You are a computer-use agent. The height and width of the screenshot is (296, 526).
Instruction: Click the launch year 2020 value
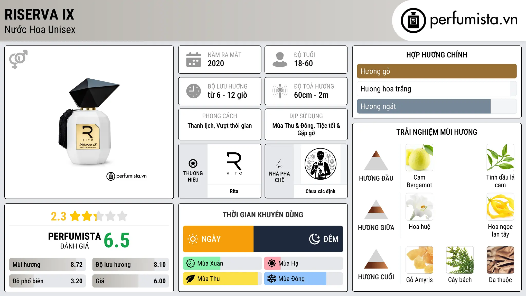coord(216,63)
